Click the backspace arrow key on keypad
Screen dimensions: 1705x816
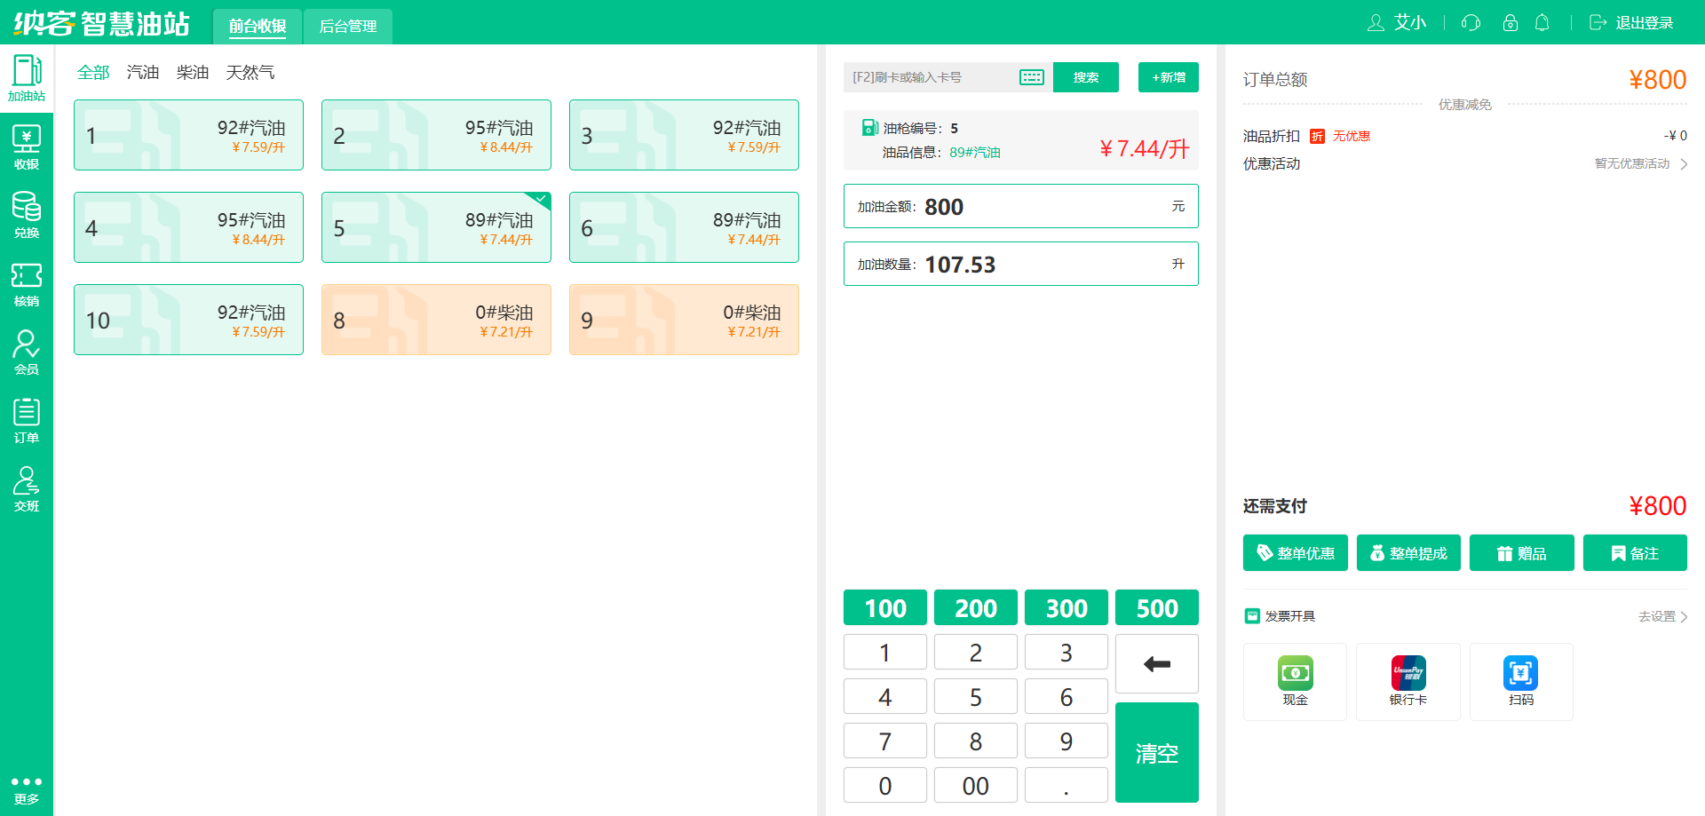tap(1157, 663)
